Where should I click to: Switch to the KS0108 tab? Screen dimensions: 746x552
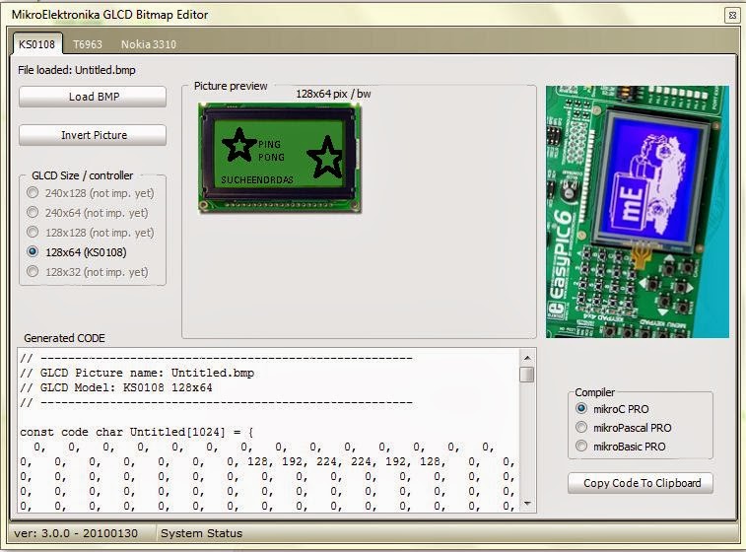click(x=37, y=44)
